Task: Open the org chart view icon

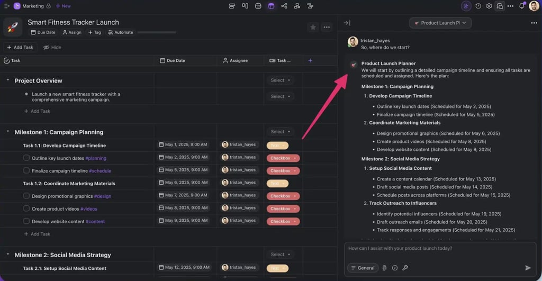Action: (x=297, y=6)
